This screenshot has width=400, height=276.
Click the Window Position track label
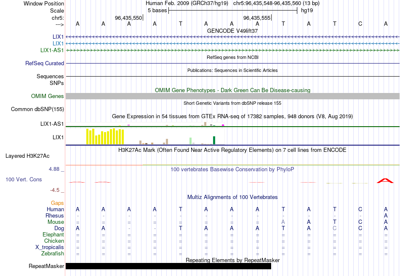(x=44, y=3)
